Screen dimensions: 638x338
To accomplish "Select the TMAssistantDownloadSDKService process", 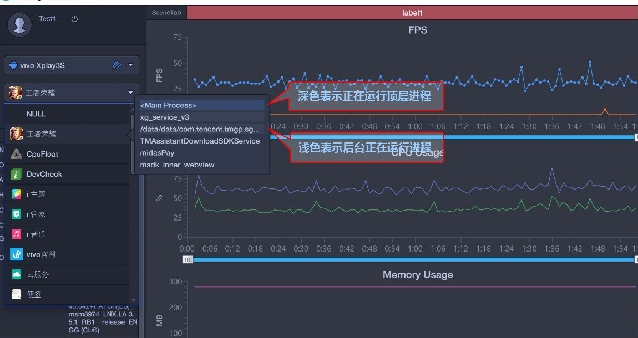I will (x=202, y=141).
